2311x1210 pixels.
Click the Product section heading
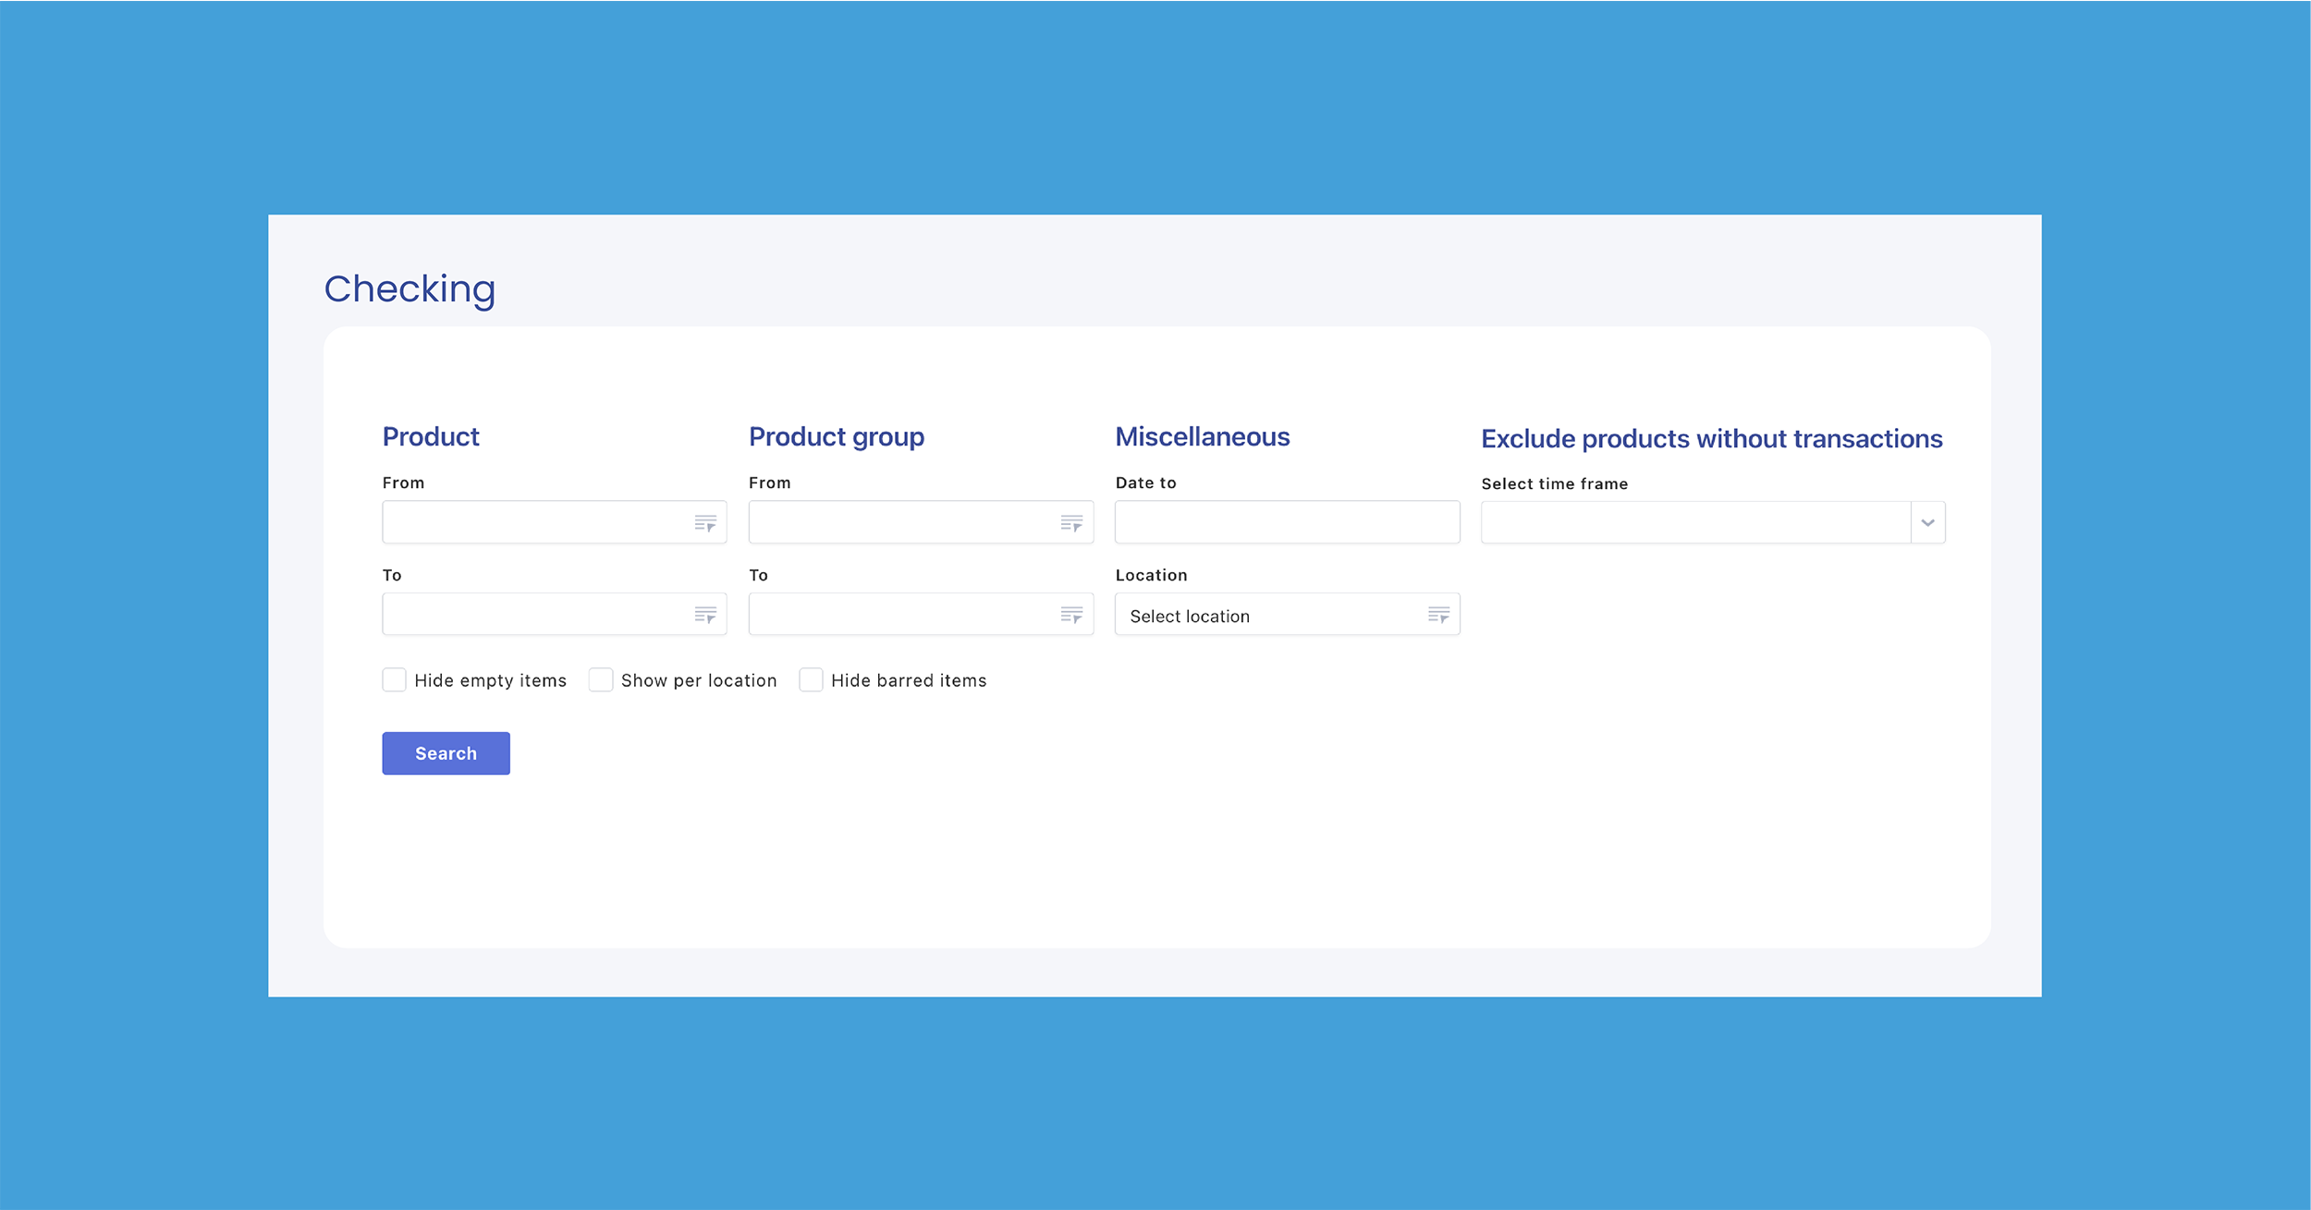(x=431, y=436)
